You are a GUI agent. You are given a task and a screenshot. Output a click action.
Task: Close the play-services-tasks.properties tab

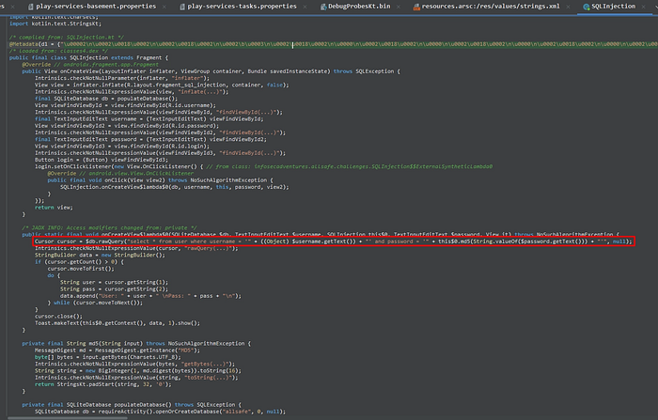click(305, 7)
